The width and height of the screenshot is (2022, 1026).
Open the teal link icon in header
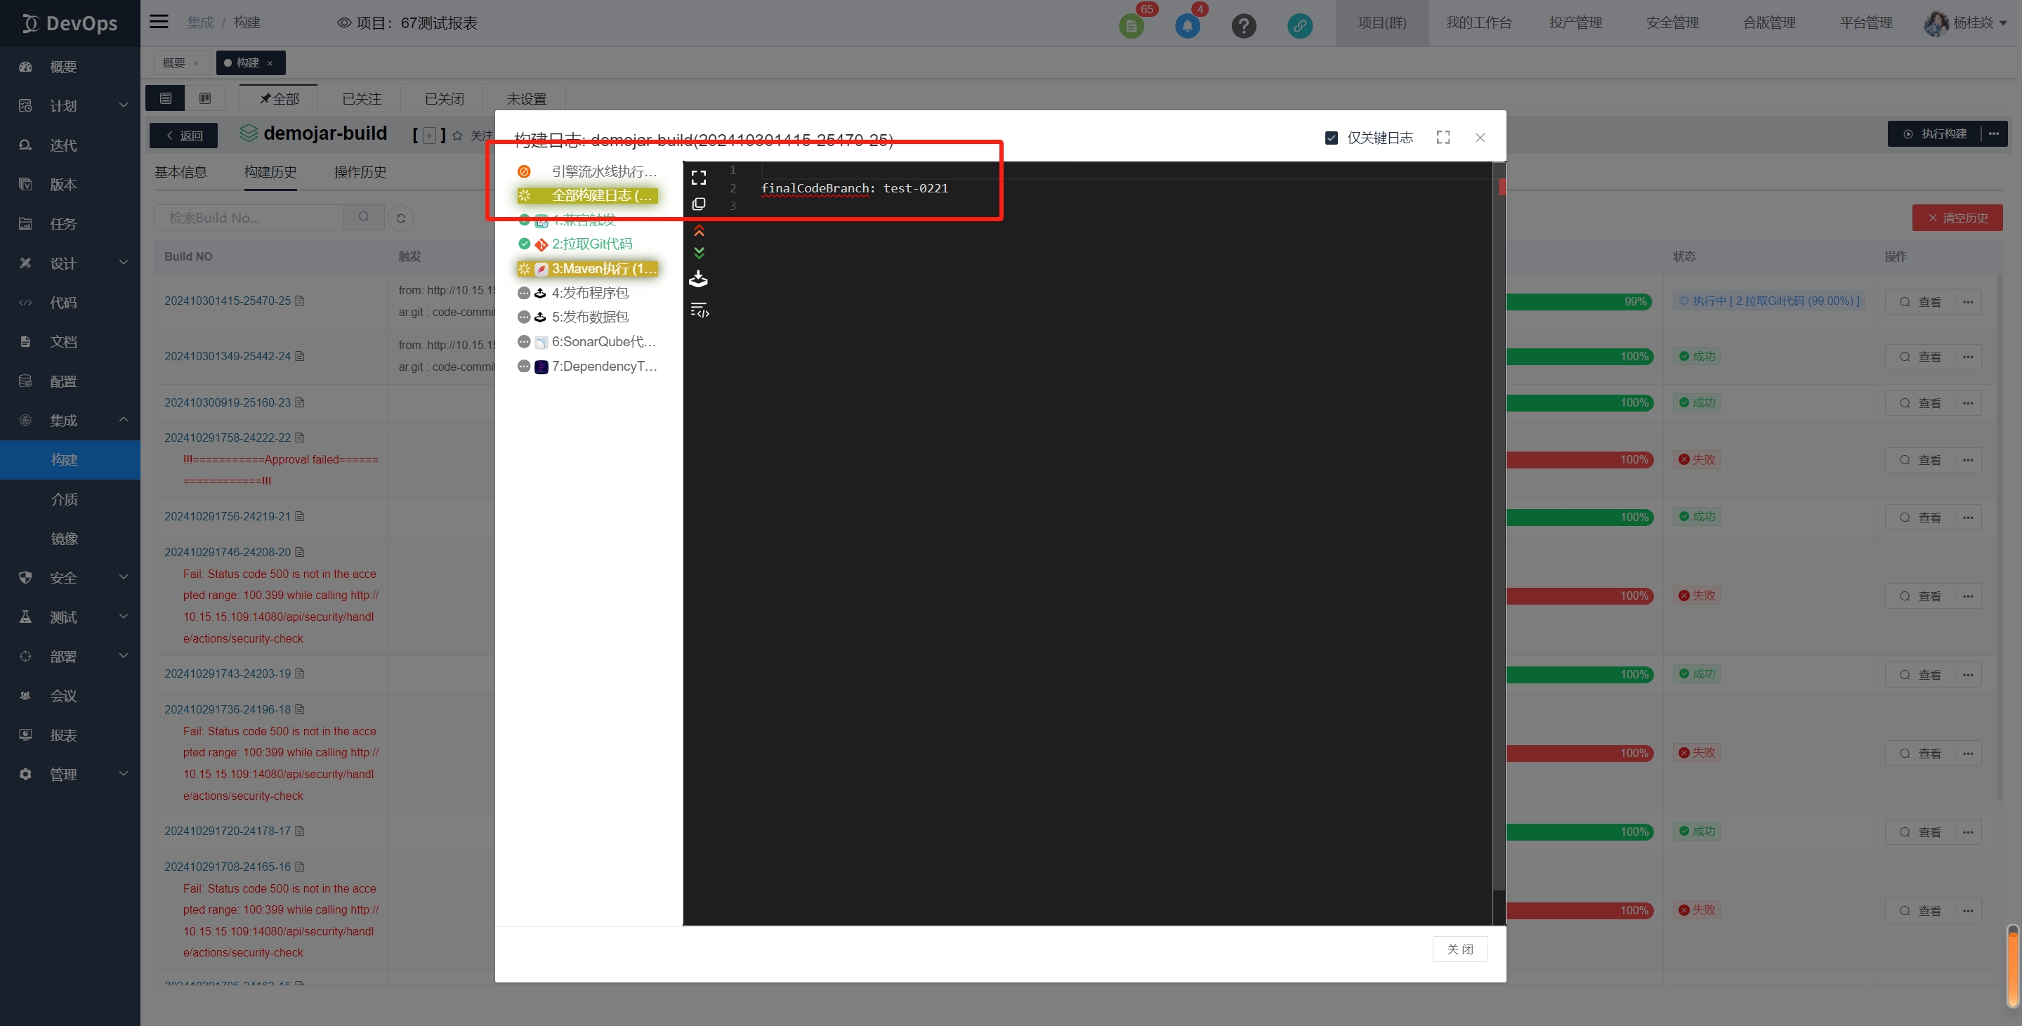point(1300,26)
